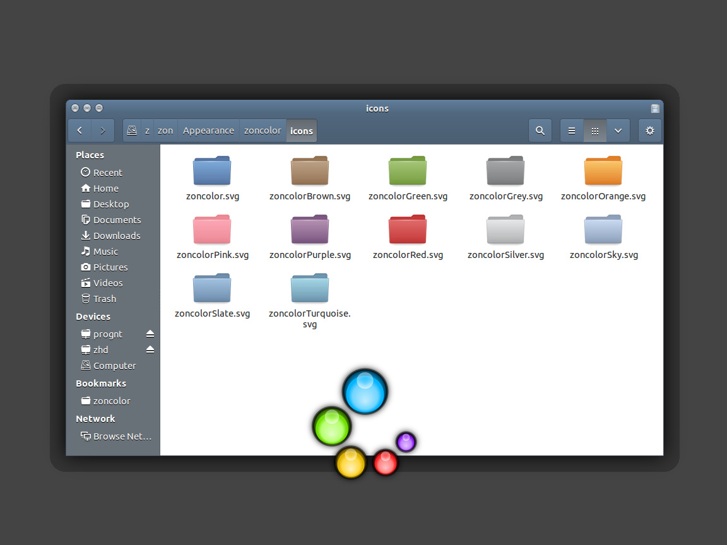Image resolution: width=727 pixels, height=545 pixels.
Task: Click the 'zoncolorGreen.svg' filename label
Action: coord(408,196)
